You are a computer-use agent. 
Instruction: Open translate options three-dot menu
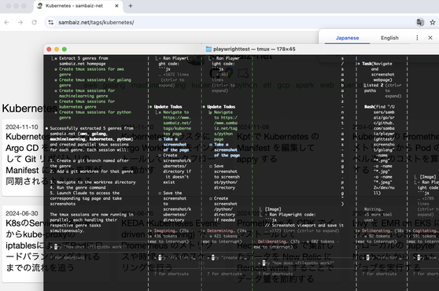(x=417, y=38)
